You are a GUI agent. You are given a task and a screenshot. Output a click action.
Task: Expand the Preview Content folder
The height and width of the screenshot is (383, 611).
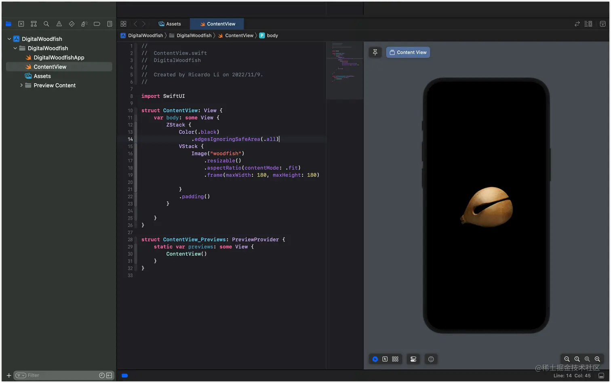[21, 85]
